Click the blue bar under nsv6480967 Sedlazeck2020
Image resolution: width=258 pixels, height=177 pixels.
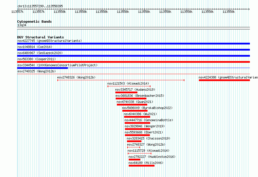(133, 56)
